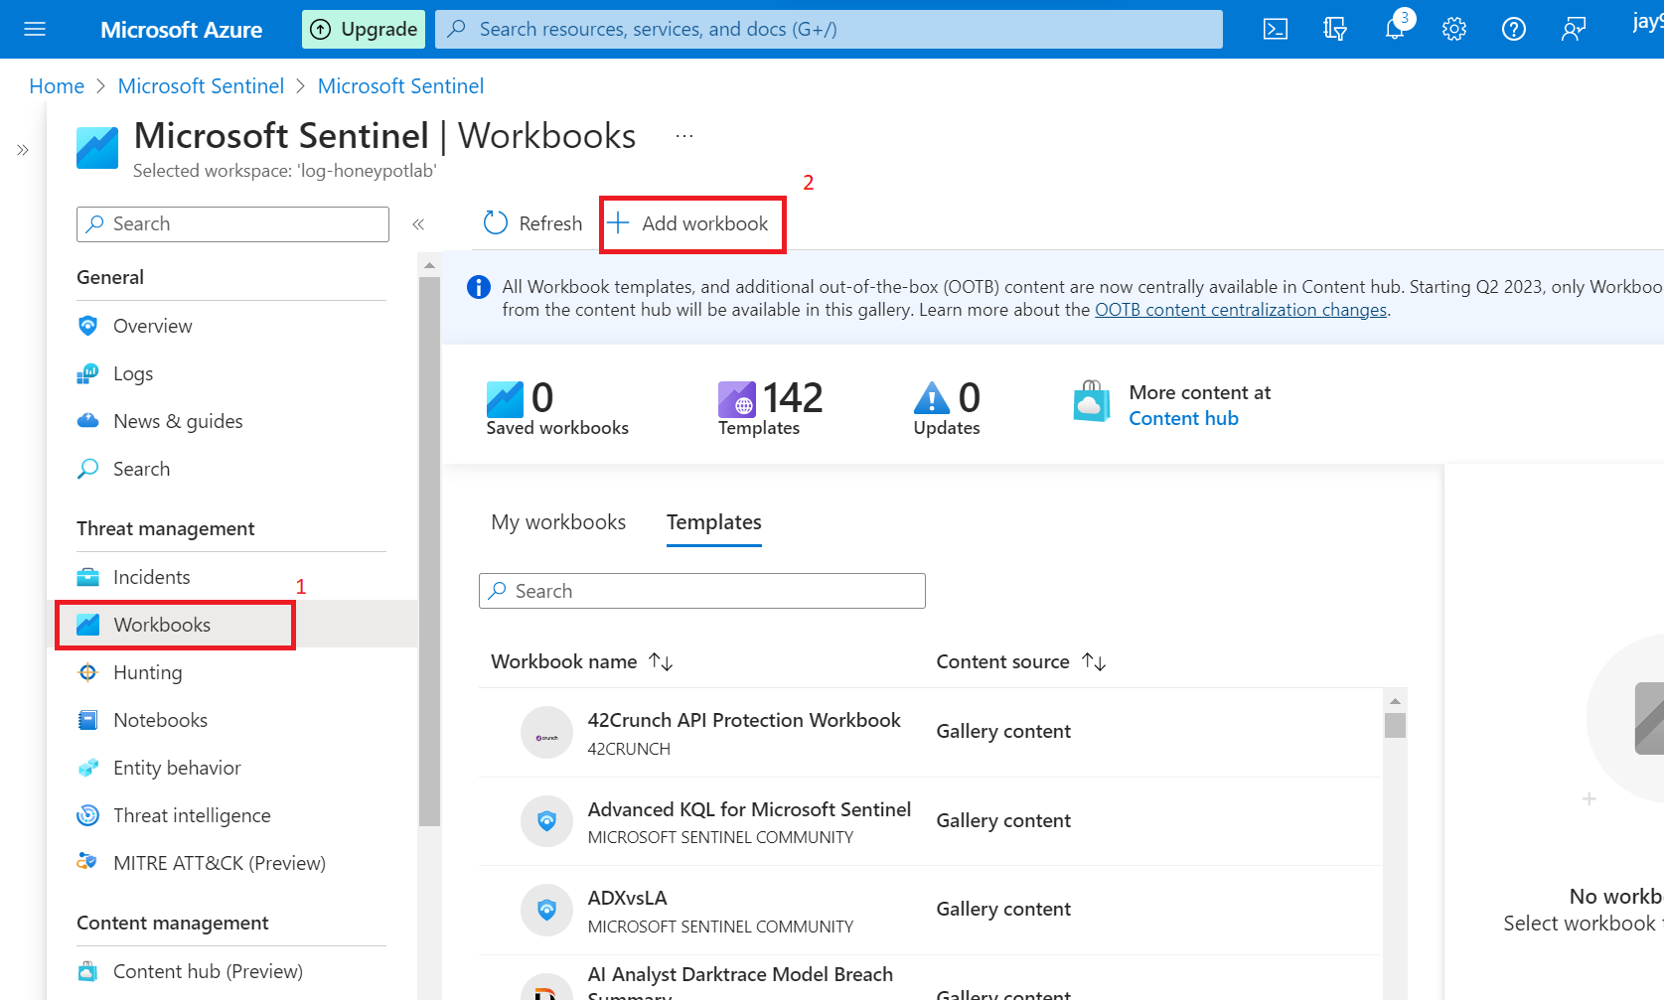Select Workbooks in the sidebar
This screenshot has height=1000, width=1664.
pos(162,625)
